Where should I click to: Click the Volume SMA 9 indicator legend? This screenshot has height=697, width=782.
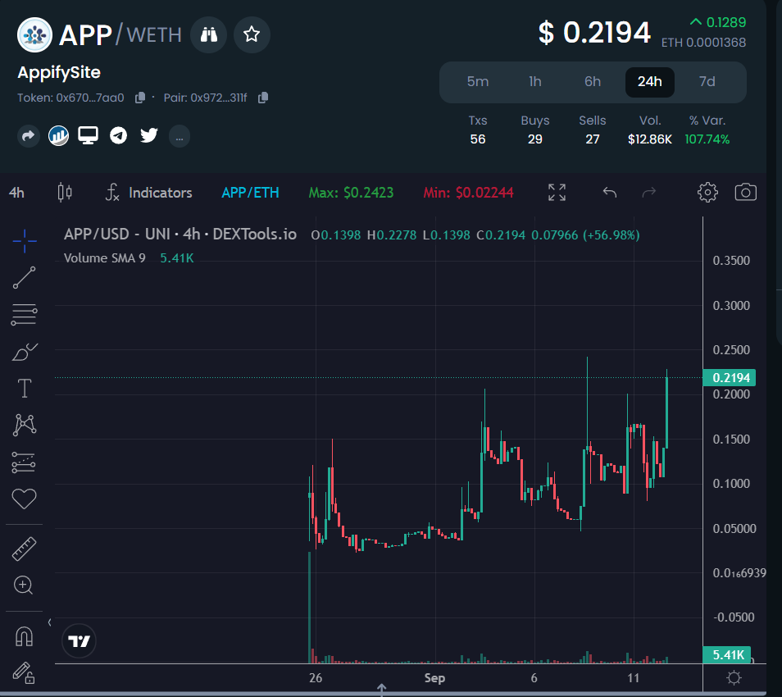105,258
